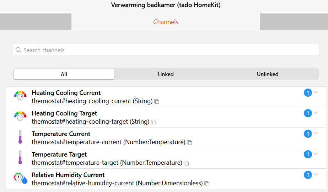This screenshot has height=192, width=328.
Task: Filter channels to Linked only
Action: click(x=166, y=74)
